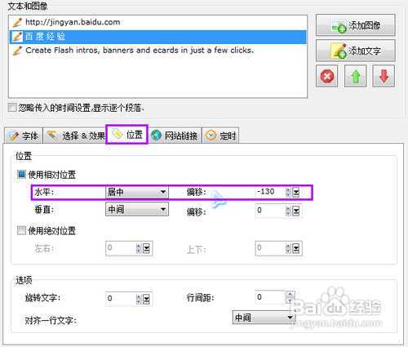Switch to the 字体 tab
The height and width of the screenshot is (347, 408).
(x=23, y=136)
